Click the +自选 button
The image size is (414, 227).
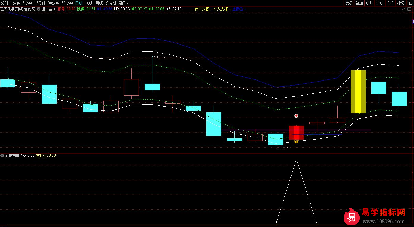point(410,3)
